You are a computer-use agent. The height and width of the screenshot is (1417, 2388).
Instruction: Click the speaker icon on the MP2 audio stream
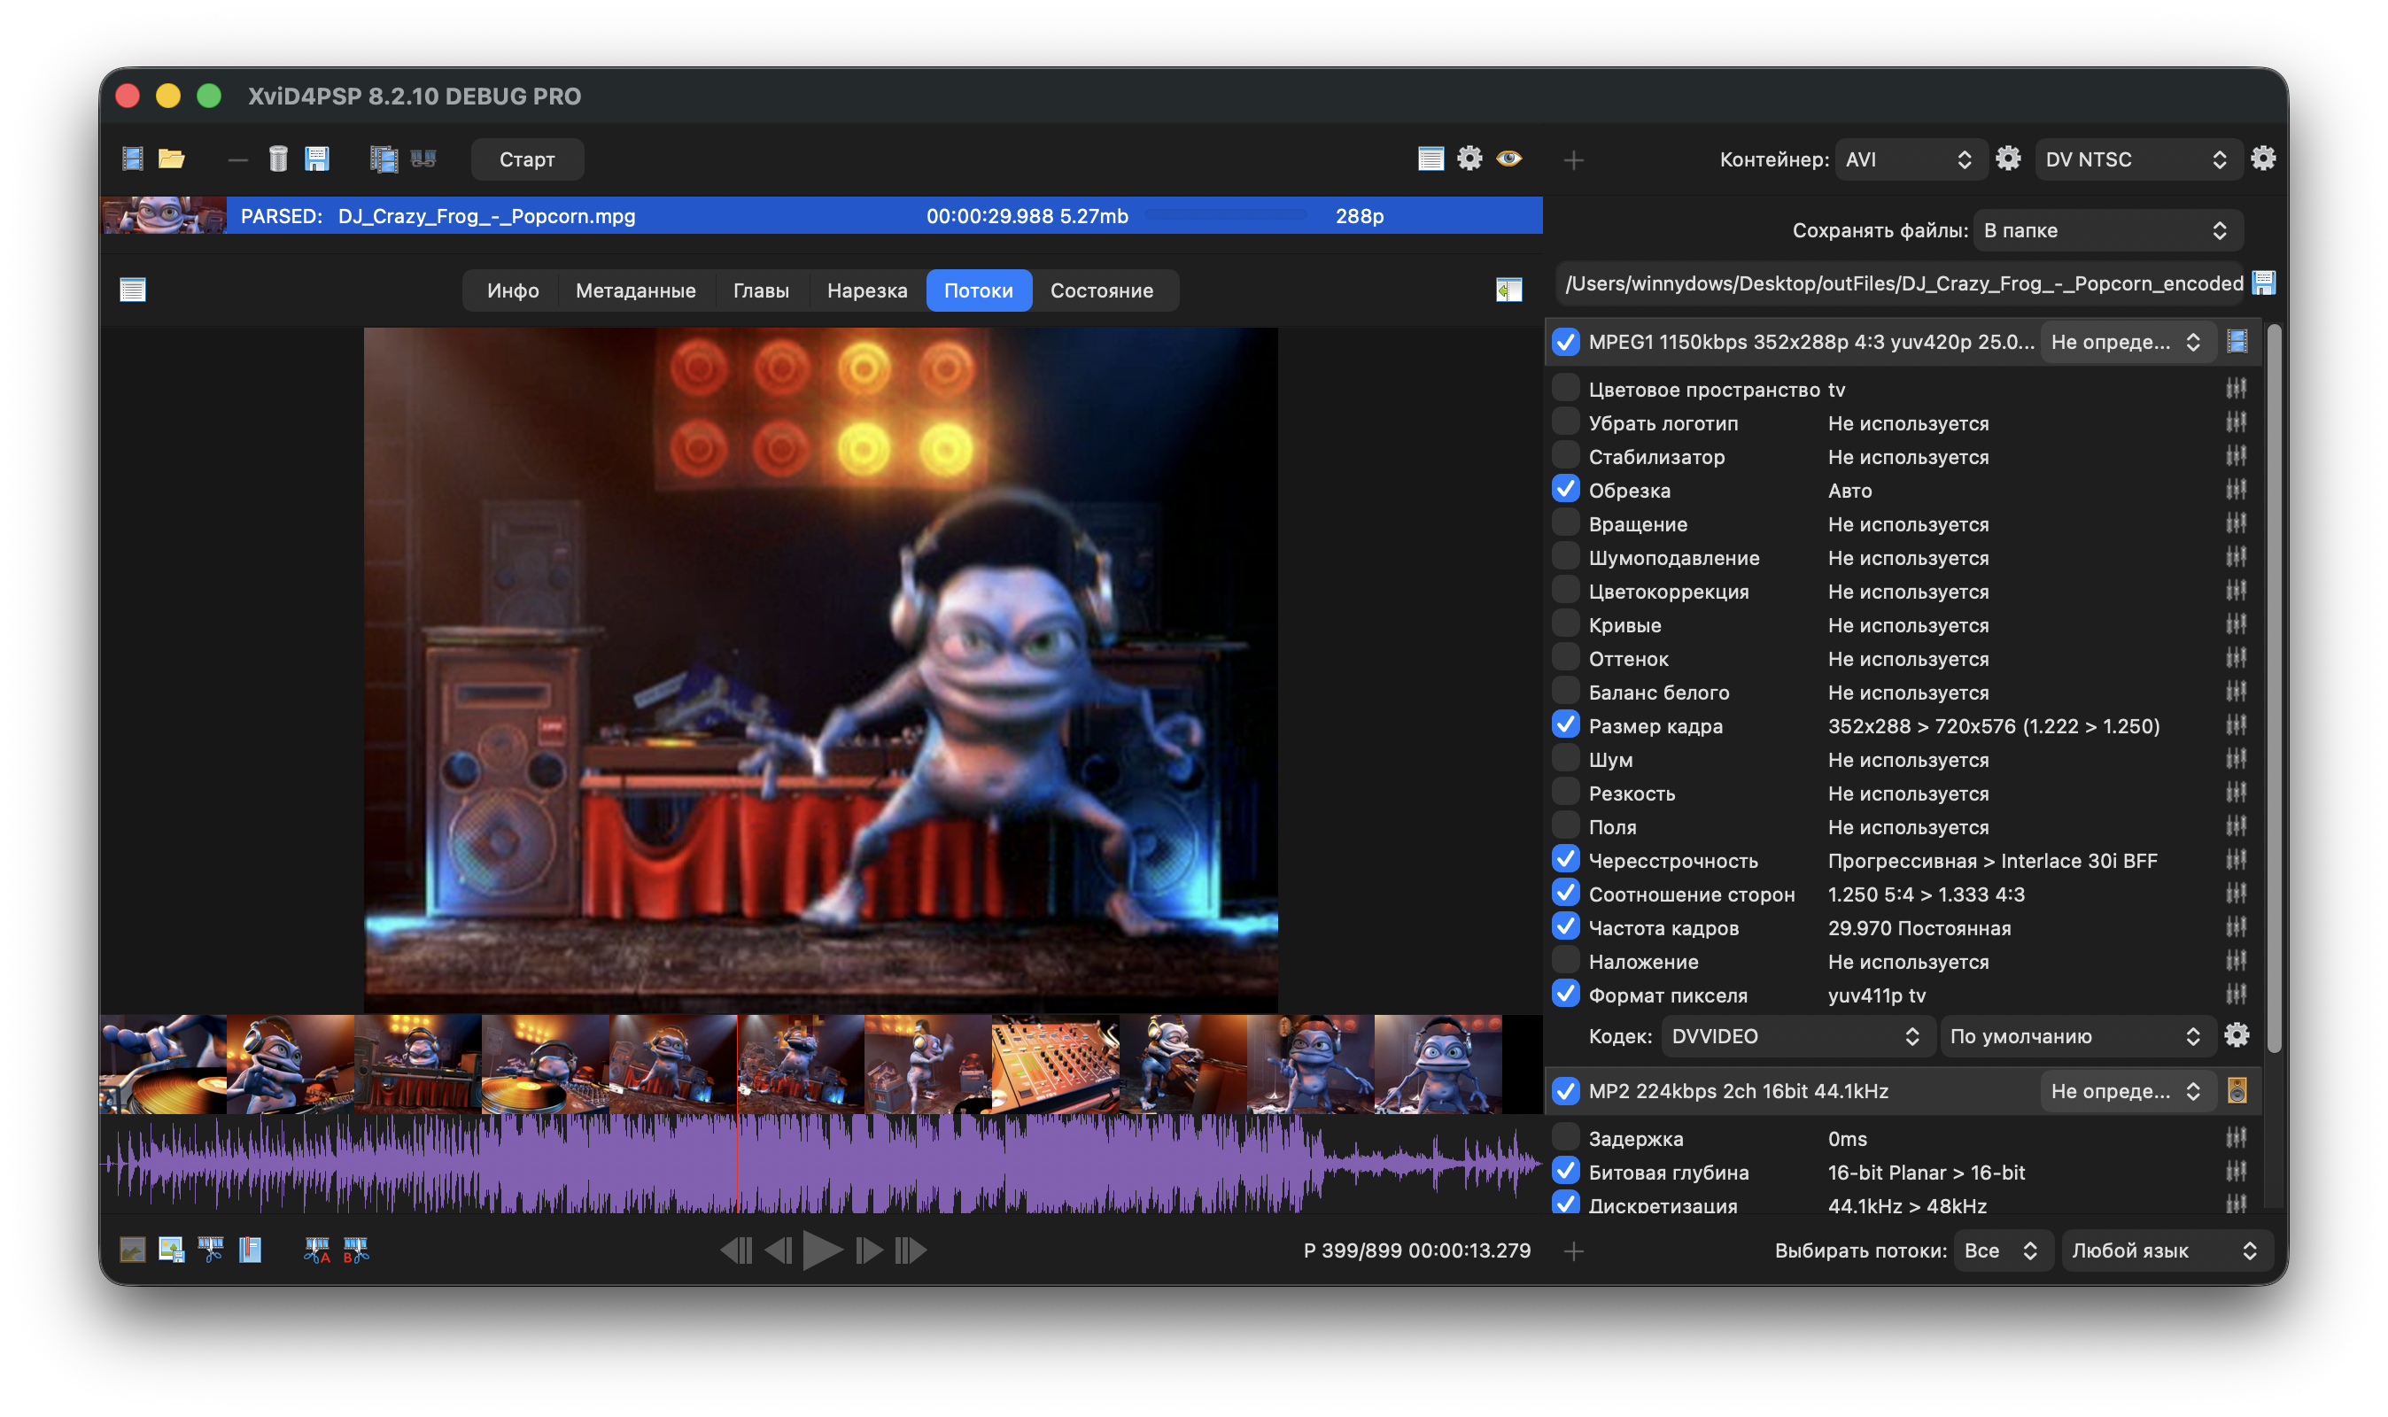(x=2237, y=1090)
